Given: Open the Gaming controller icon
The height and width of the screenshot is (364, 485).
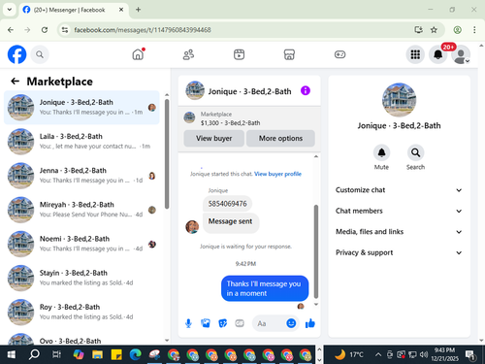Looking at the screenshot, I should [x=339, y=54].
